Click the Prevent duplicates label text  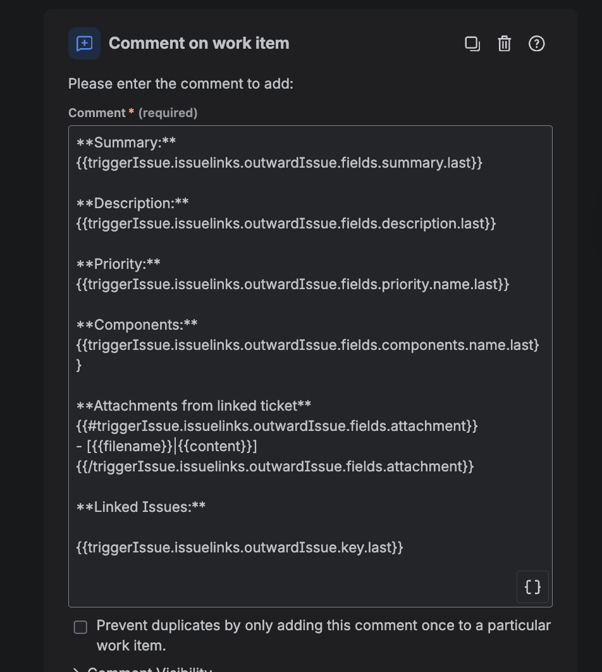coord(323,635)
